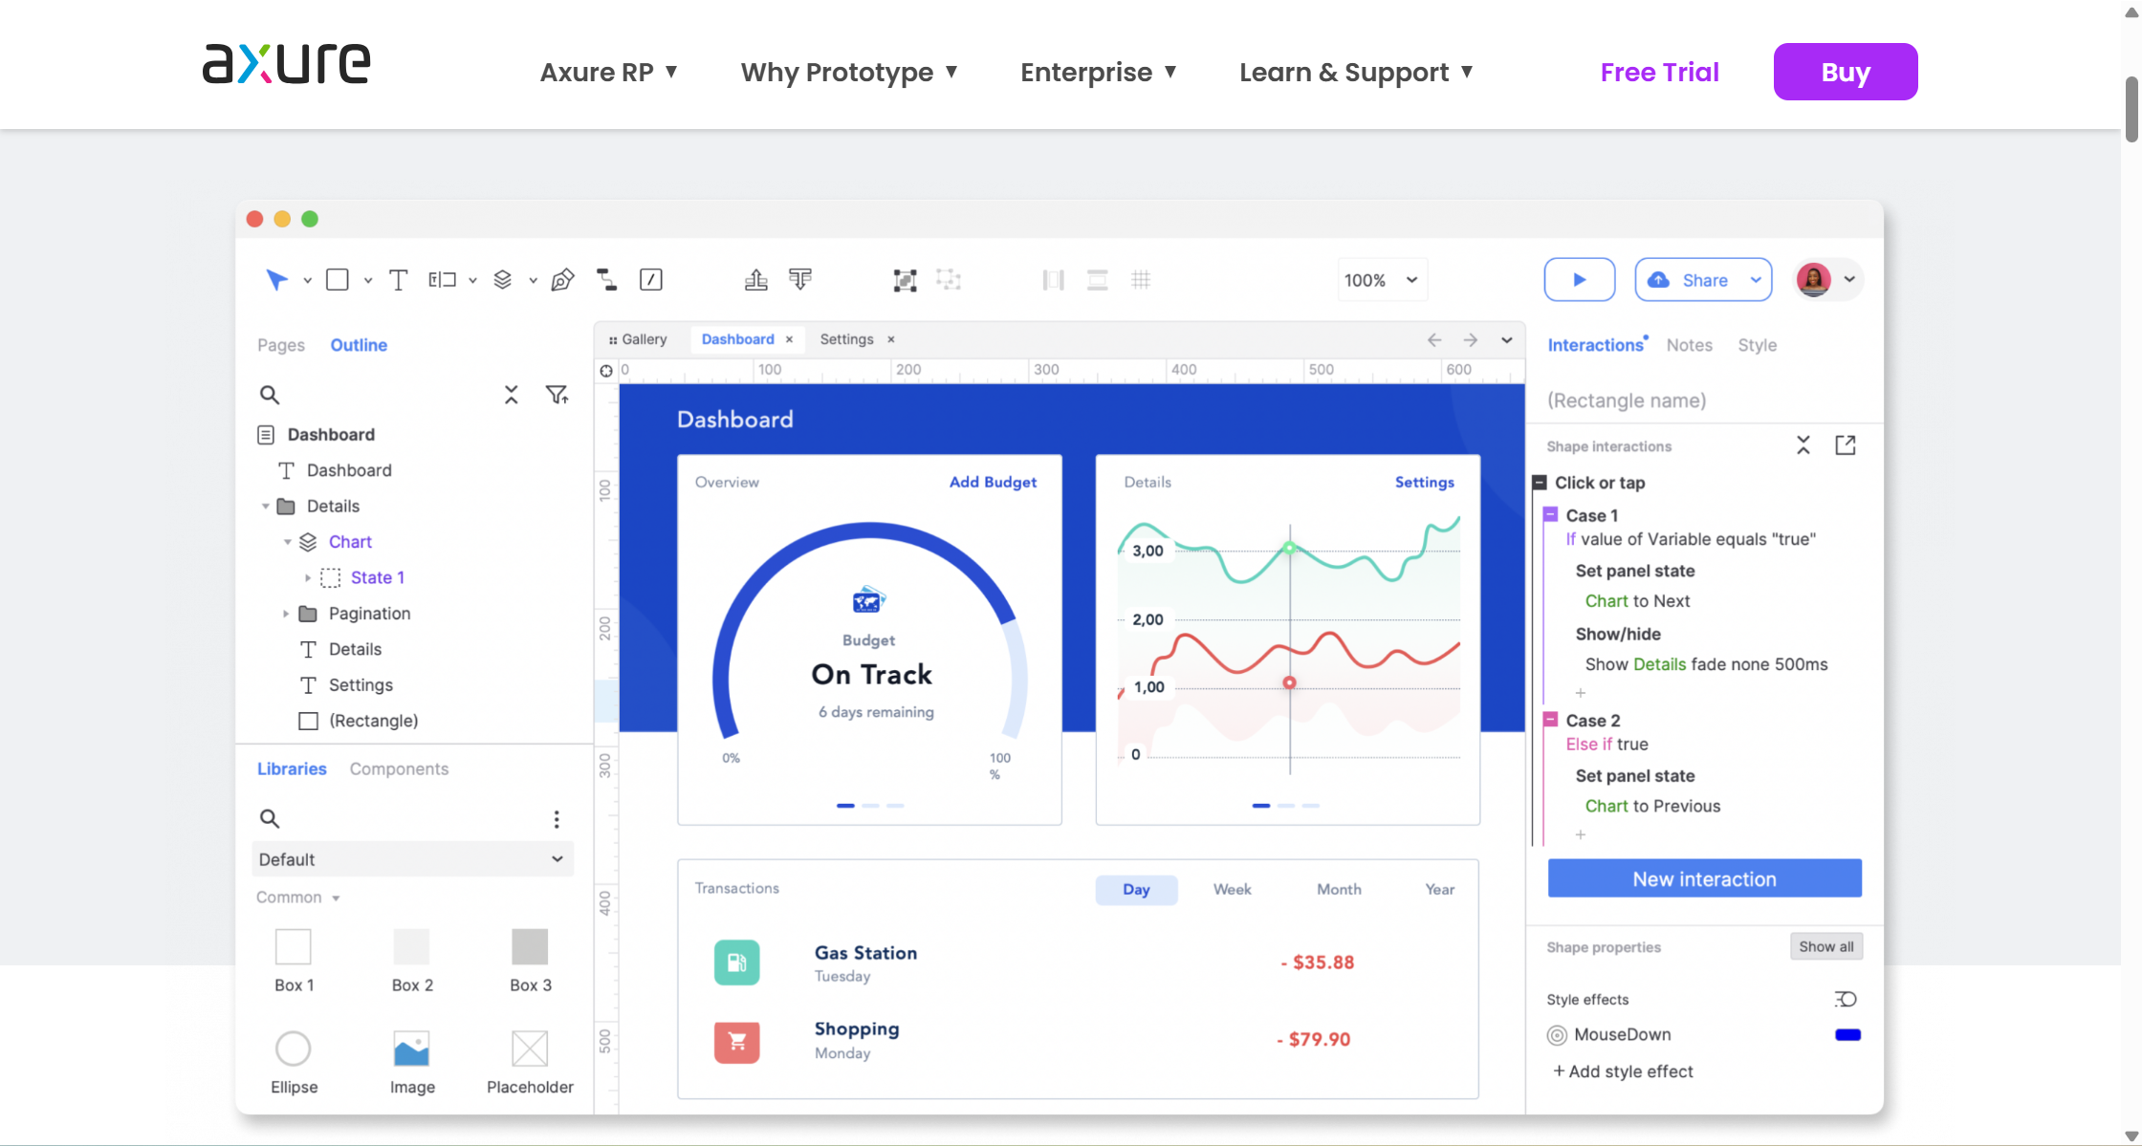Collapse Case 1 toggle
The height and width of the screenshot is (1146, 2142).
(1551, 514)
